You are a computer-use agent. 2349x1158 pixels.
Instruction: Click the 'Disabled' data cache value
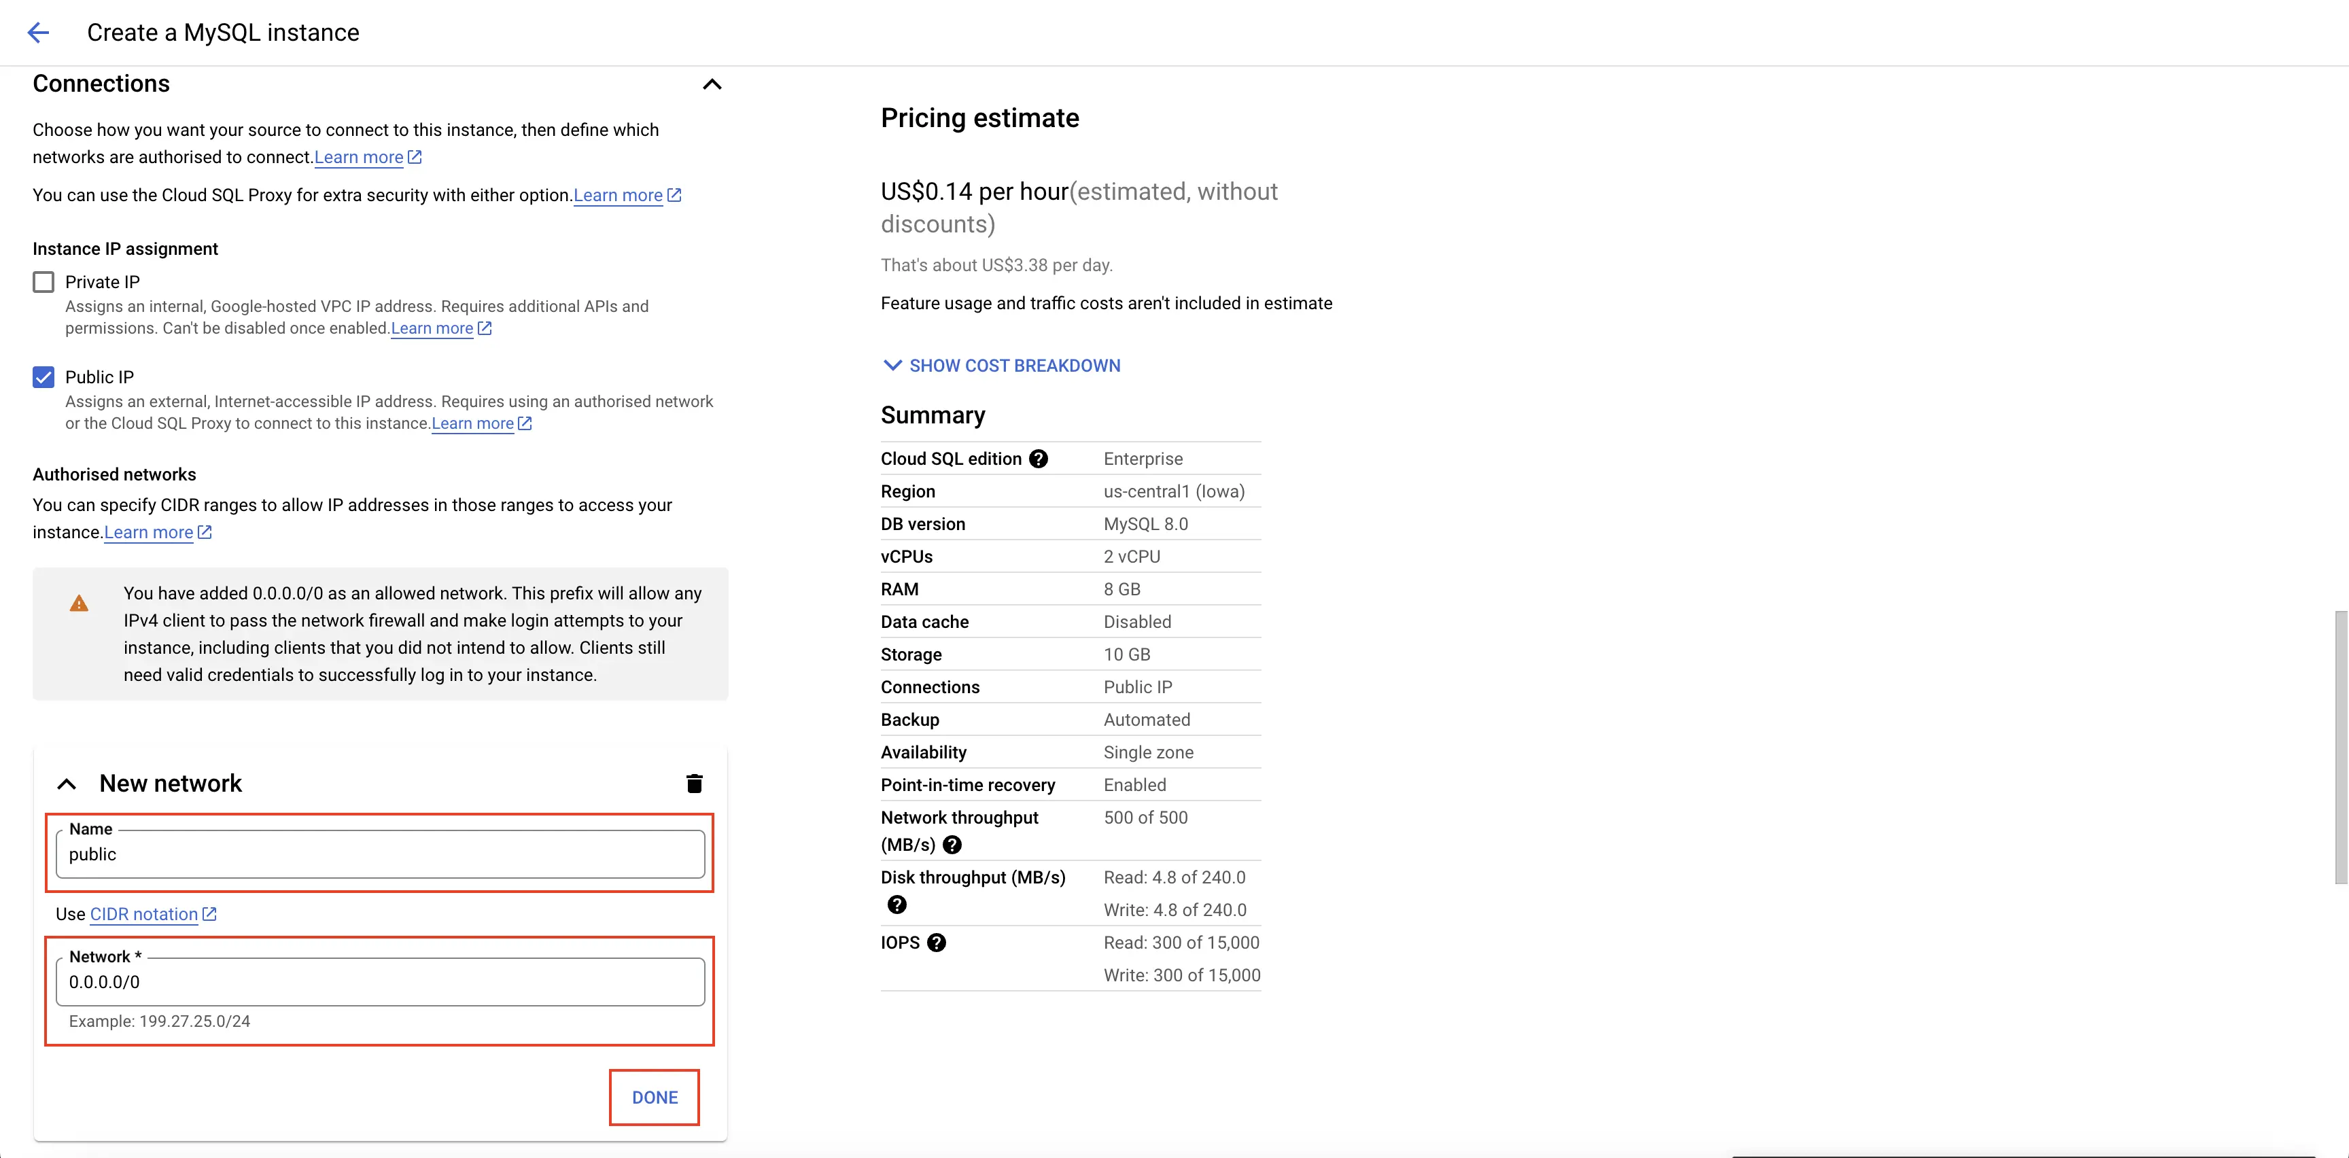click(1137, 622)
